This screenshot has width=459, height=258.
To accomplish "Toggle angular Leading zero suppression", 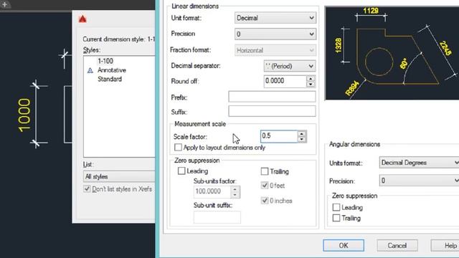I will (x=336, y=207).
